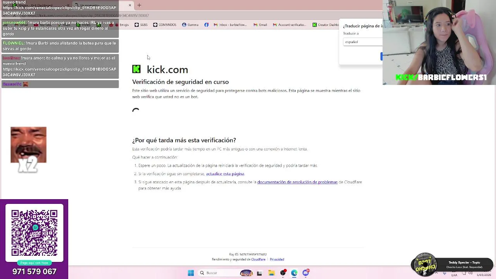Open the translate language dropdown showing español
The width and height of the screenshot is (496, 279).
click(x=363, y=42)
